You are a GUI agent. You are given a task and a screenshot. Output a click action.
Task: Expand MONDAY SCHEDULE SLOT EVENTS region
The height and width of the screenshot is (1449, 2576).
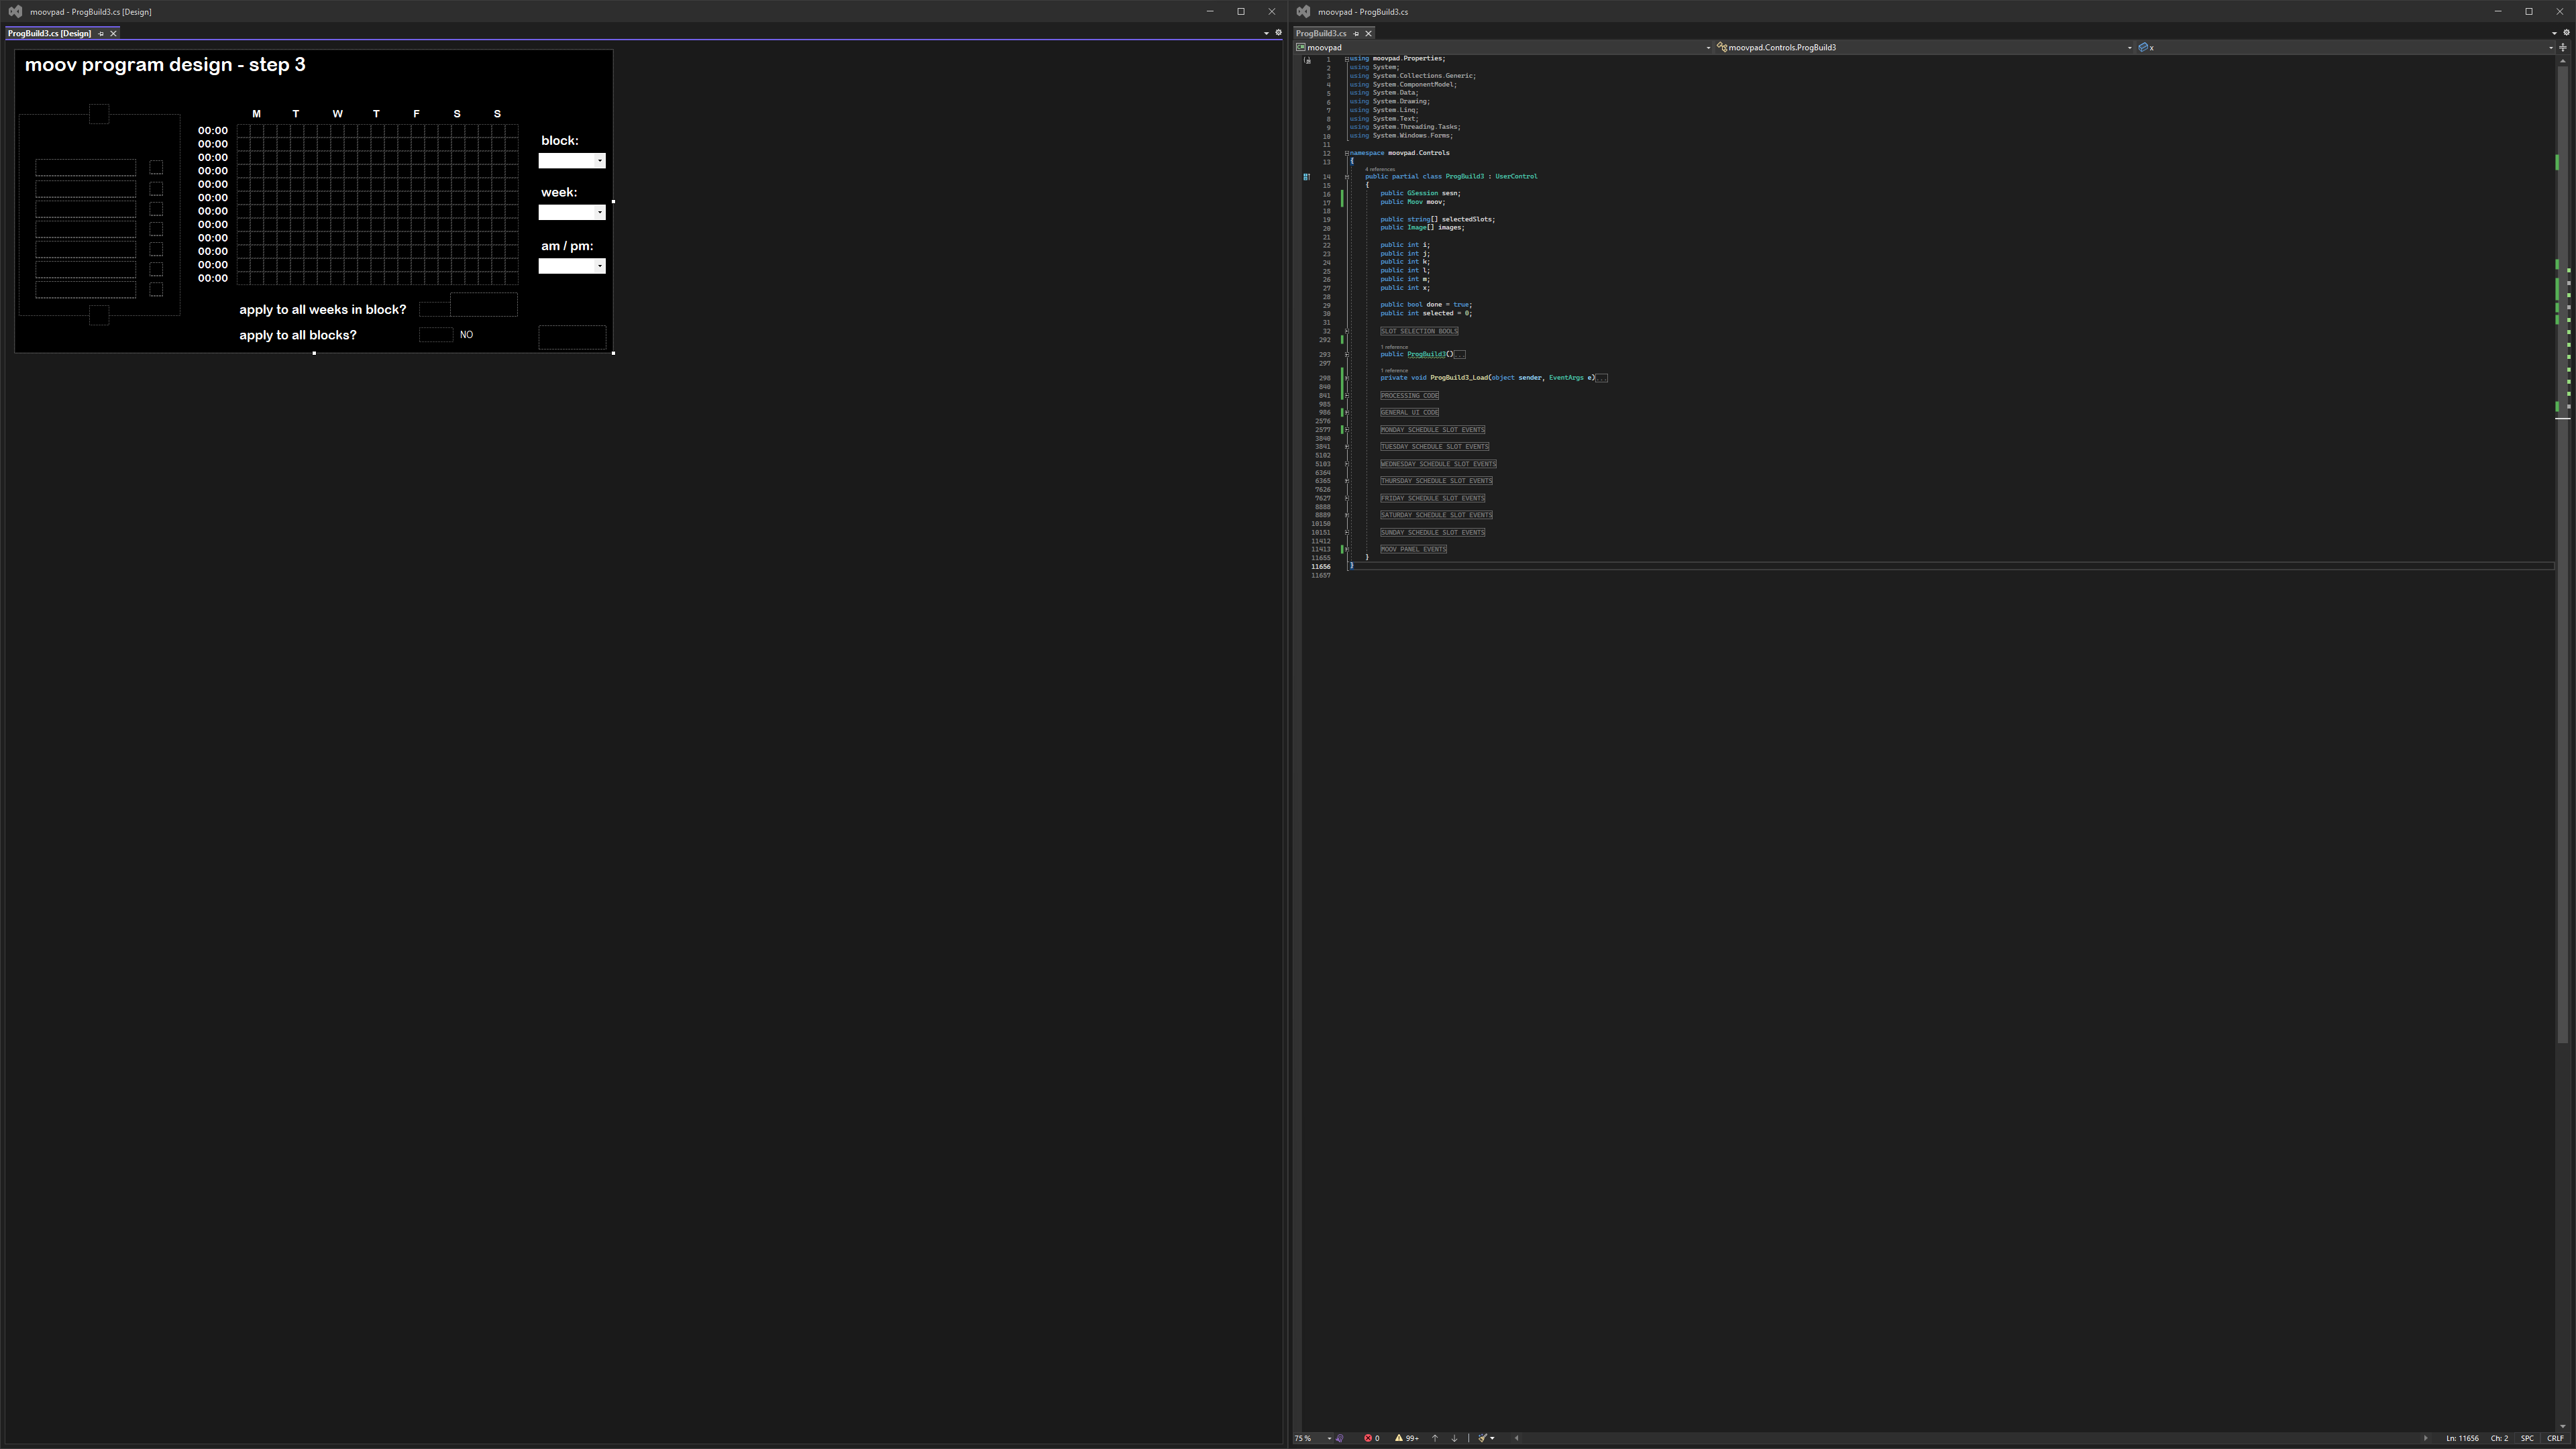click(x=1347, y=430)
